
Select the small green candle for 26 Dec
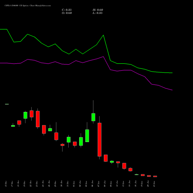50,130
